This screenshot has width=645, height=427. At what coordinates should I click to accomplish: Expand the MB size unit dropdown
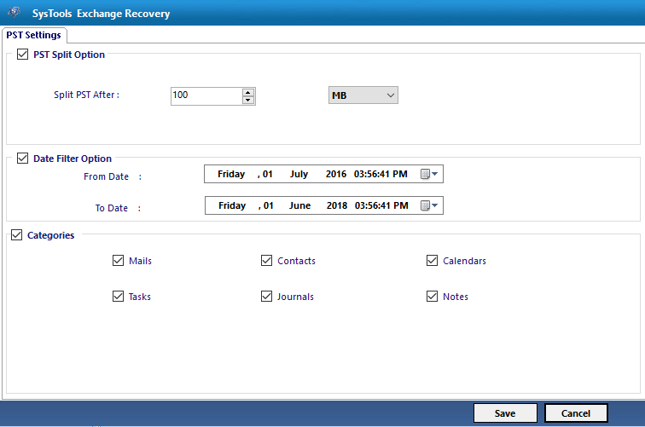tap(363, 95)
